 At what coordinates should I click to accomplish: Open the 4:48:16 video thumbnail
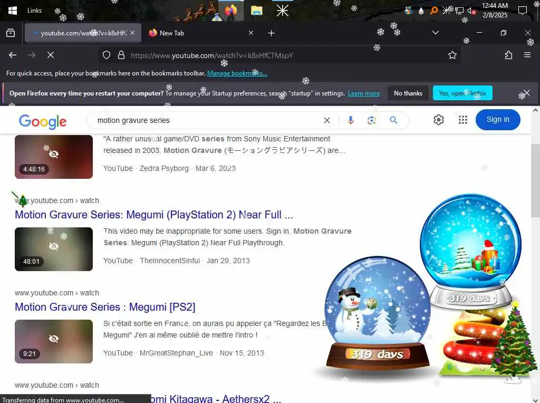click(54, 157)
